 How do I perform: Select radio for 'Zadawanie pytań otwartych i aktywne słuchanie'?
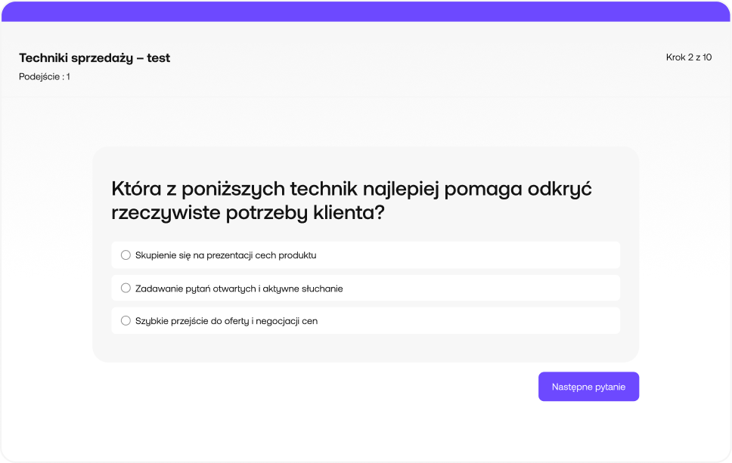point(126,289)
